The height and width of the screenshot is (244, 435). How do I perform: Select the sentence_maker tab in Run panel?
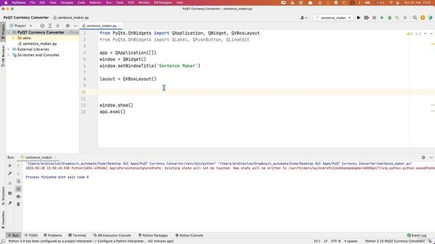click(x=39, y=157)
